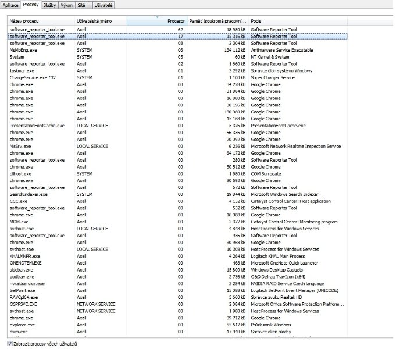Image resolution: width=396 pixels, height=349 pixels.
Task: Click the 80 592 kB memory value
Action: (x=236, y=180)
